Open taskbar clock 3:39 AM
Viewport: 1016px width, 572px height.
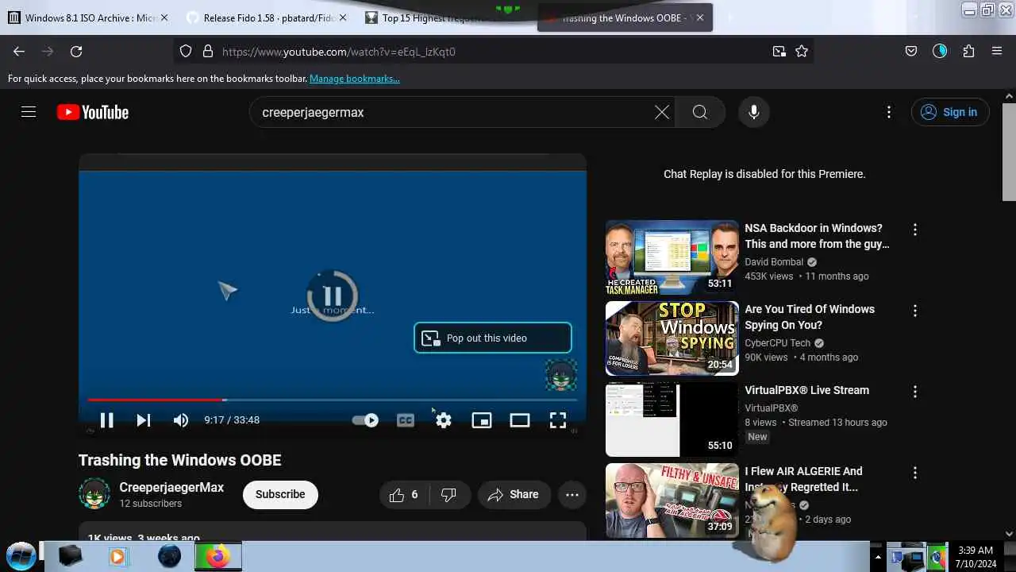(x=976, y=556)
